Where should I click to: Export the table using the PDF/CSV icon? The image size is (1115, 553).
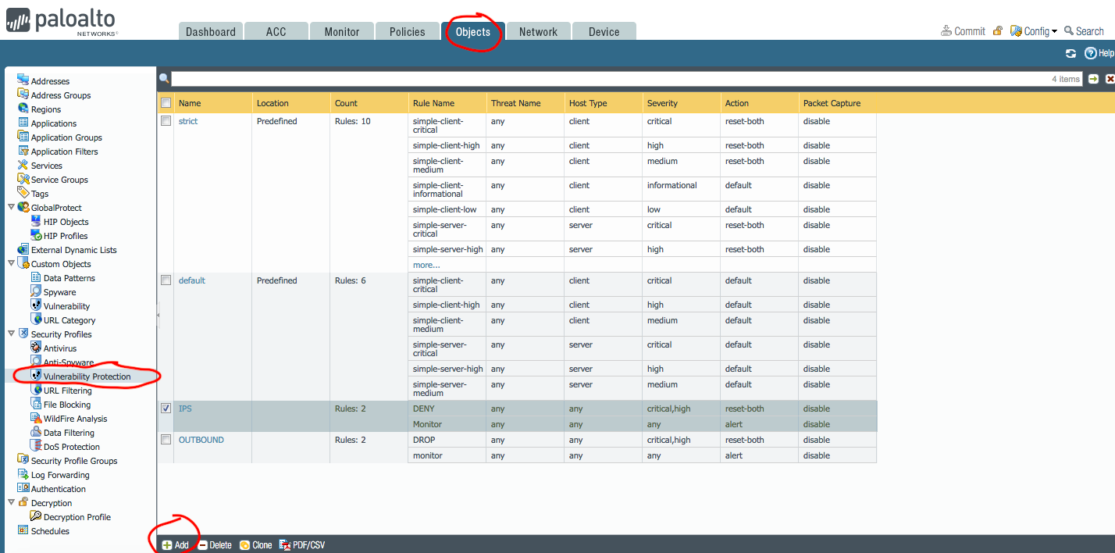tap(301, 544)
